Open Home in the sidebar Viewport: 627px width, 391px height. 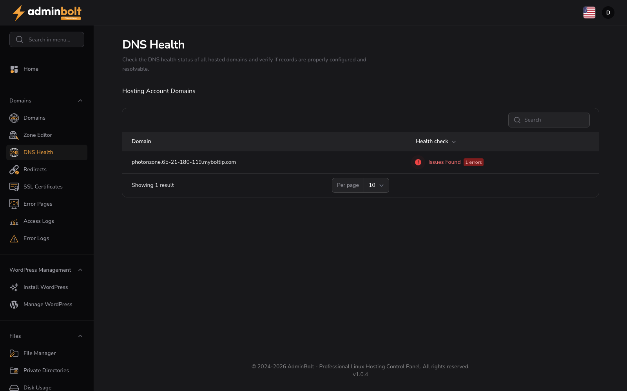(47, 69)
